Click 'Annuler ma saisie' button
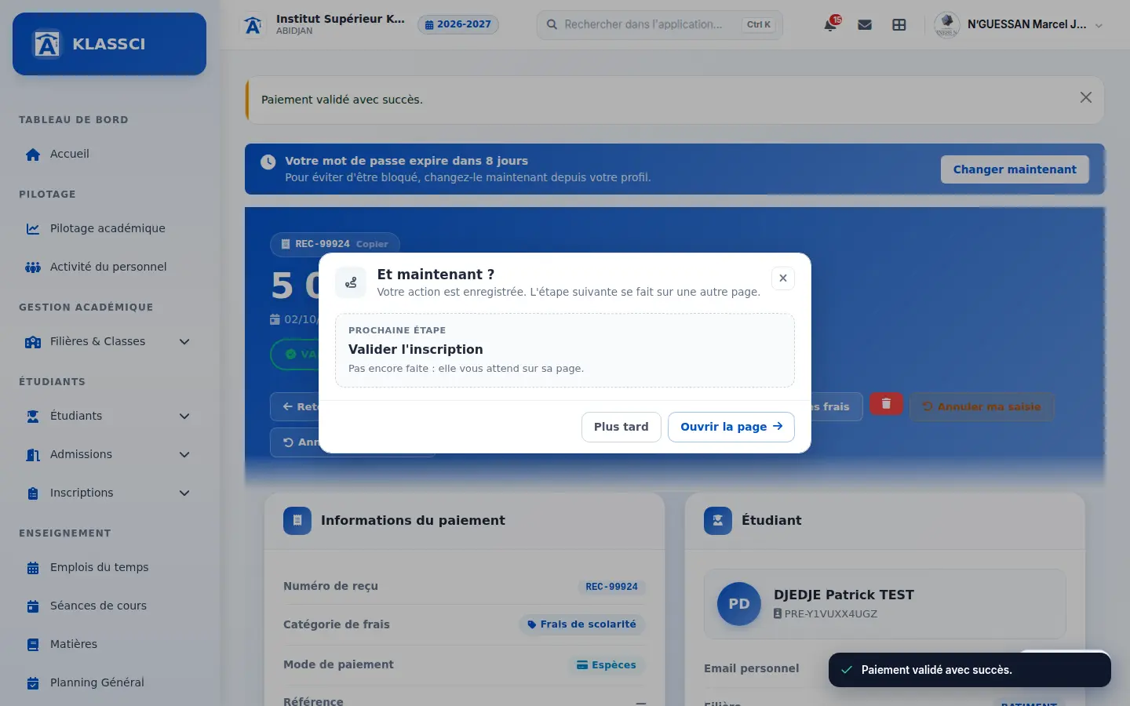The image size is (1130, 706). pos(982,406)
